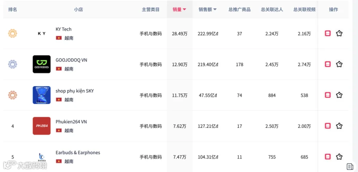The width and height of the screenshot is (358, 172).
Task: Favorite Phukien264 VN using the star icon
Action: pos(339,126)
